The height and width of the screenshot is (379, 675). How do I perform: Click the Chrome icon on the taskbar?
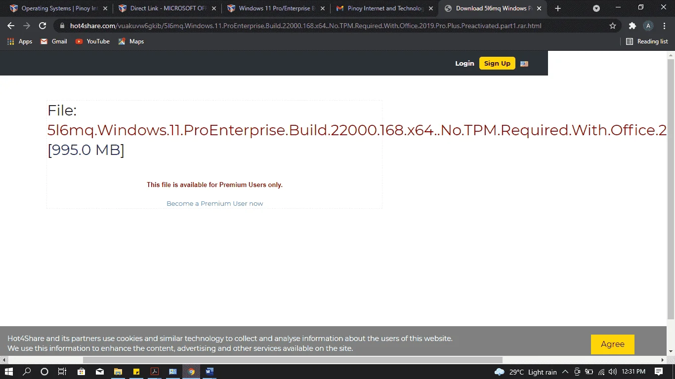click(191, 372)
